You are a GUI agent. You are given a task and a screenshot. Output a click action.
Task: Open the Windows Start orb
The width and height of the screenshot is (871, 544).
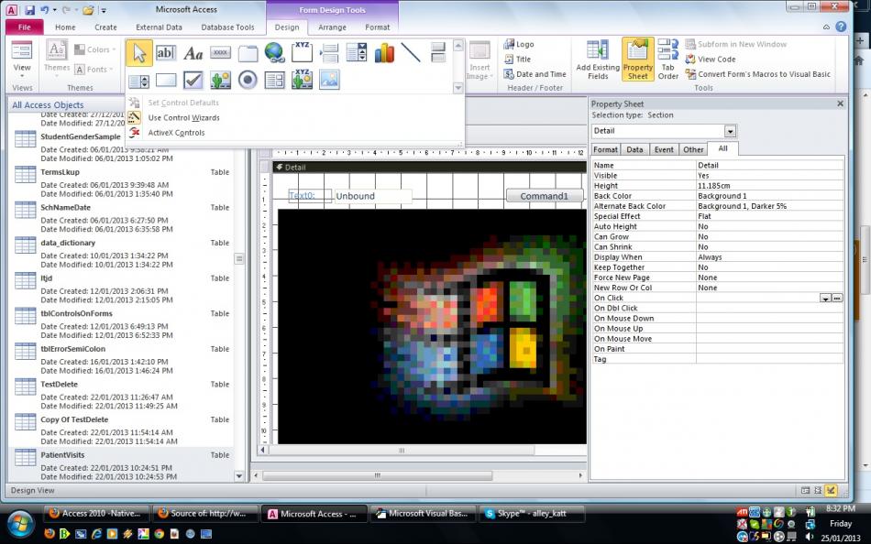[x=20, y=525]
